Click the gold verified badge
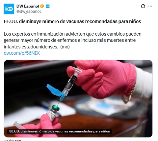 tap(42, 6)
